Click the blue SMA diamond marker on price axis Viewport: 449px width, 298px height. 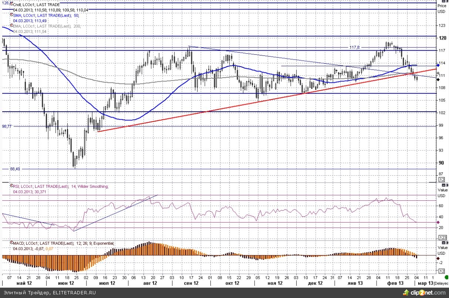click(x=438, y=65)
